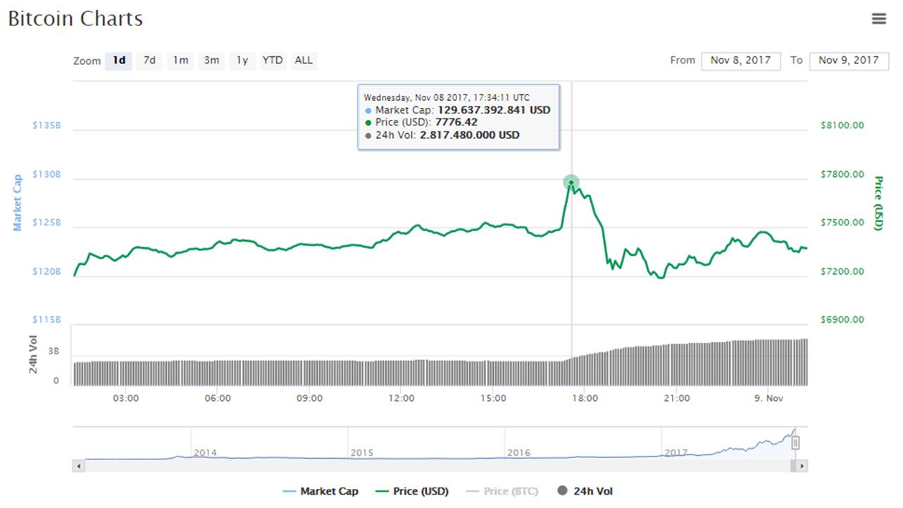Click the $7500.00 price axis label
Image resolution: width=903 pixels, height=508 pixels.
point(842,223)
